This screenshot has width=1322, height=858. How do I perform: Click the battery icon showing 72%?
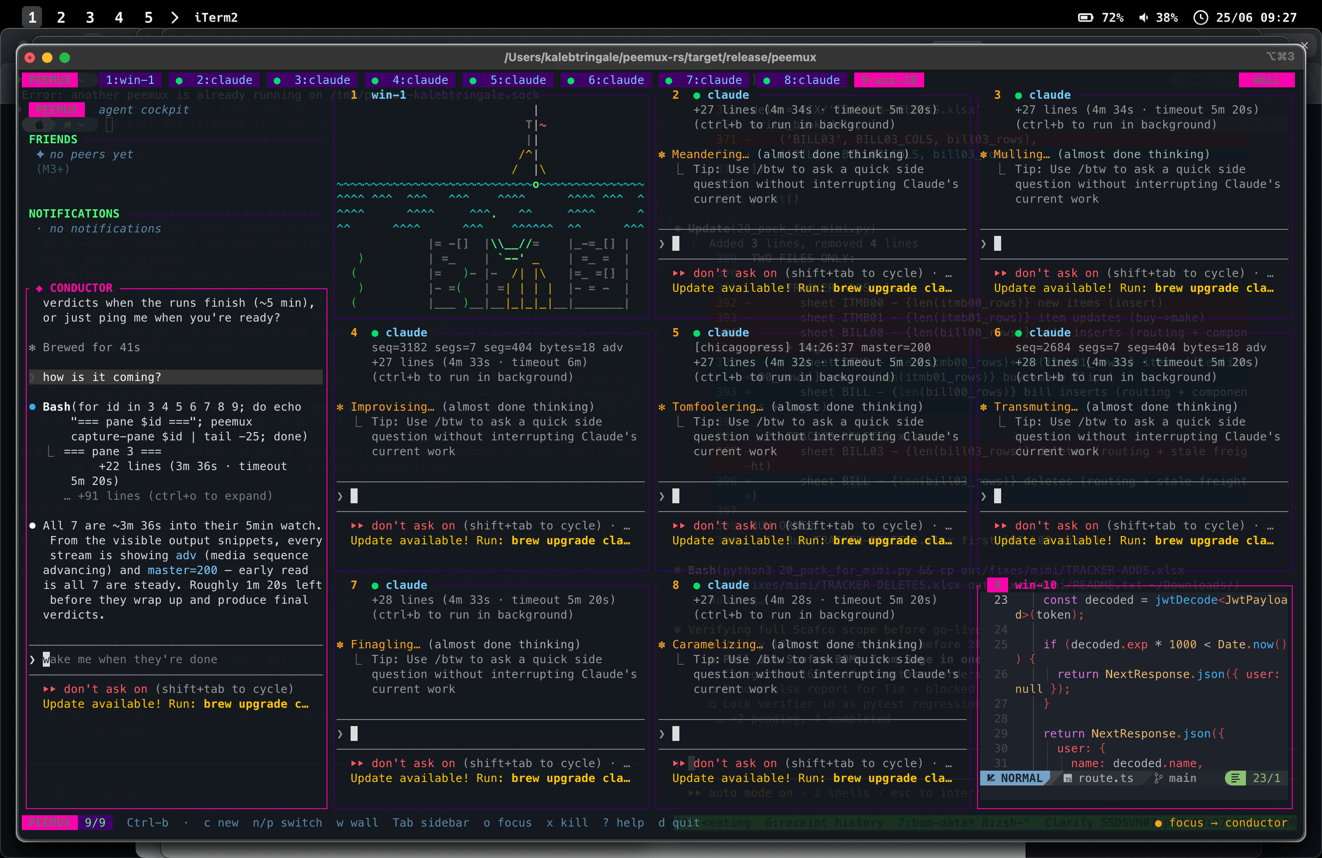1085,17
